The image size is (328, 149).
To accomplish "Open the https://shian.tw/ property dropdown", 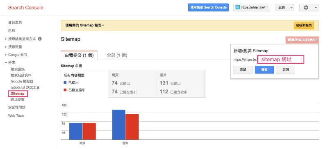I will coord(252,7).
